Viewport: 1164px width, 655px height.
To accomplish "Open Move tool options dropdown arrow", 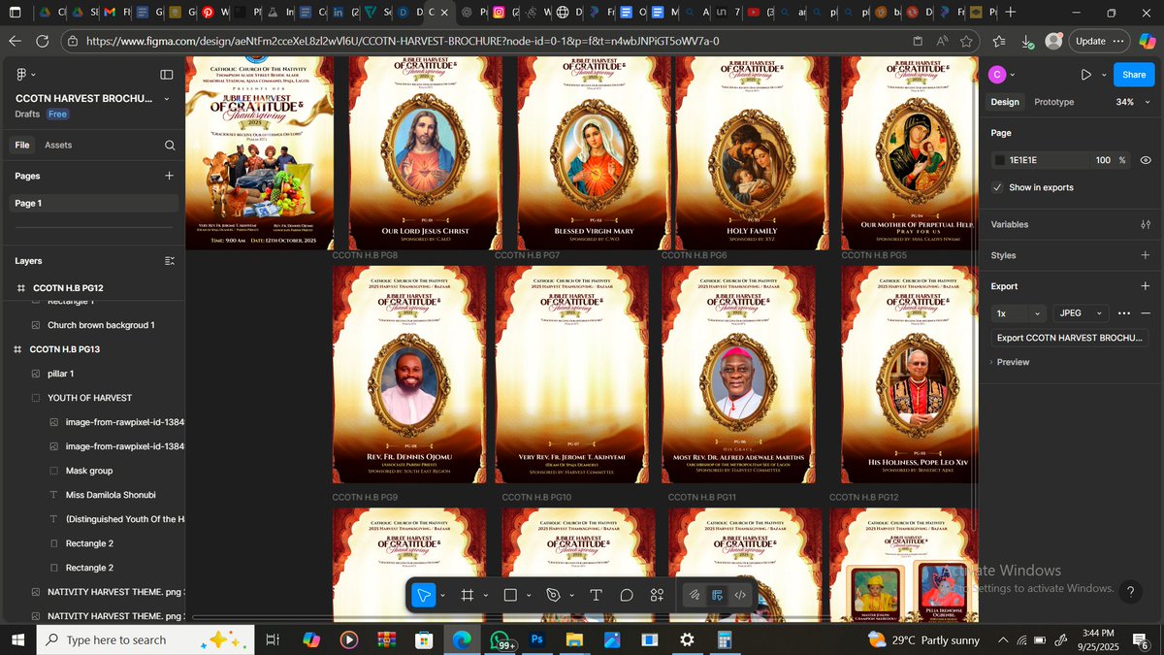I will pyautogui.click(x=443, y=596).
